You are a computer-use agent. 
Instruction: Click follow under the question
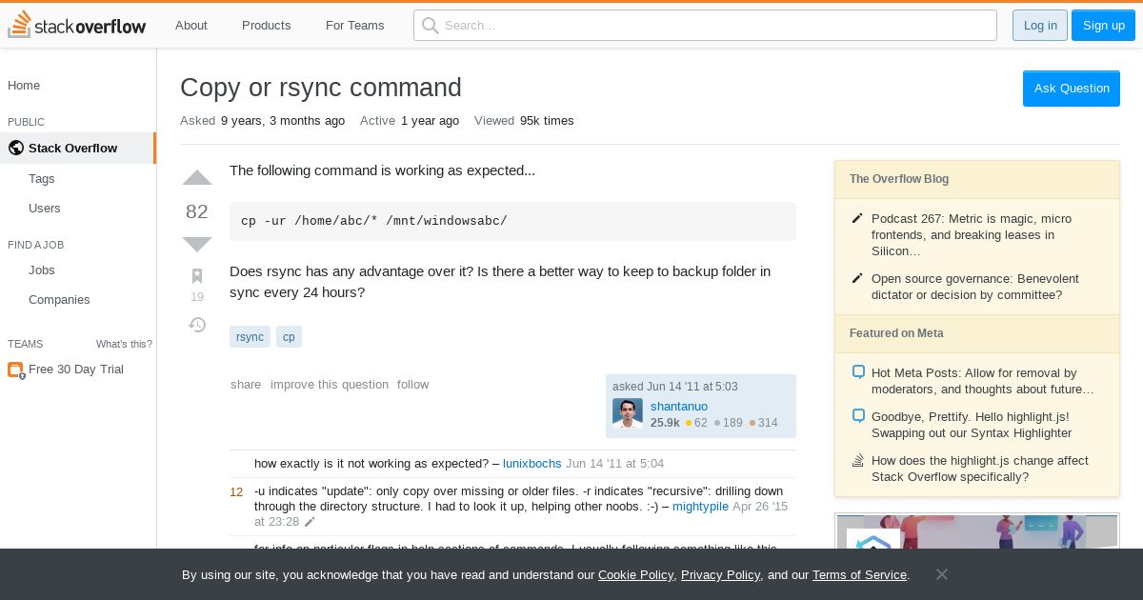(413, 384)
